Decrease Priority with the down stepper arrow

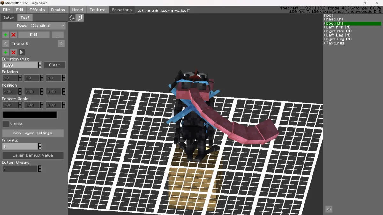coord(40,148)
